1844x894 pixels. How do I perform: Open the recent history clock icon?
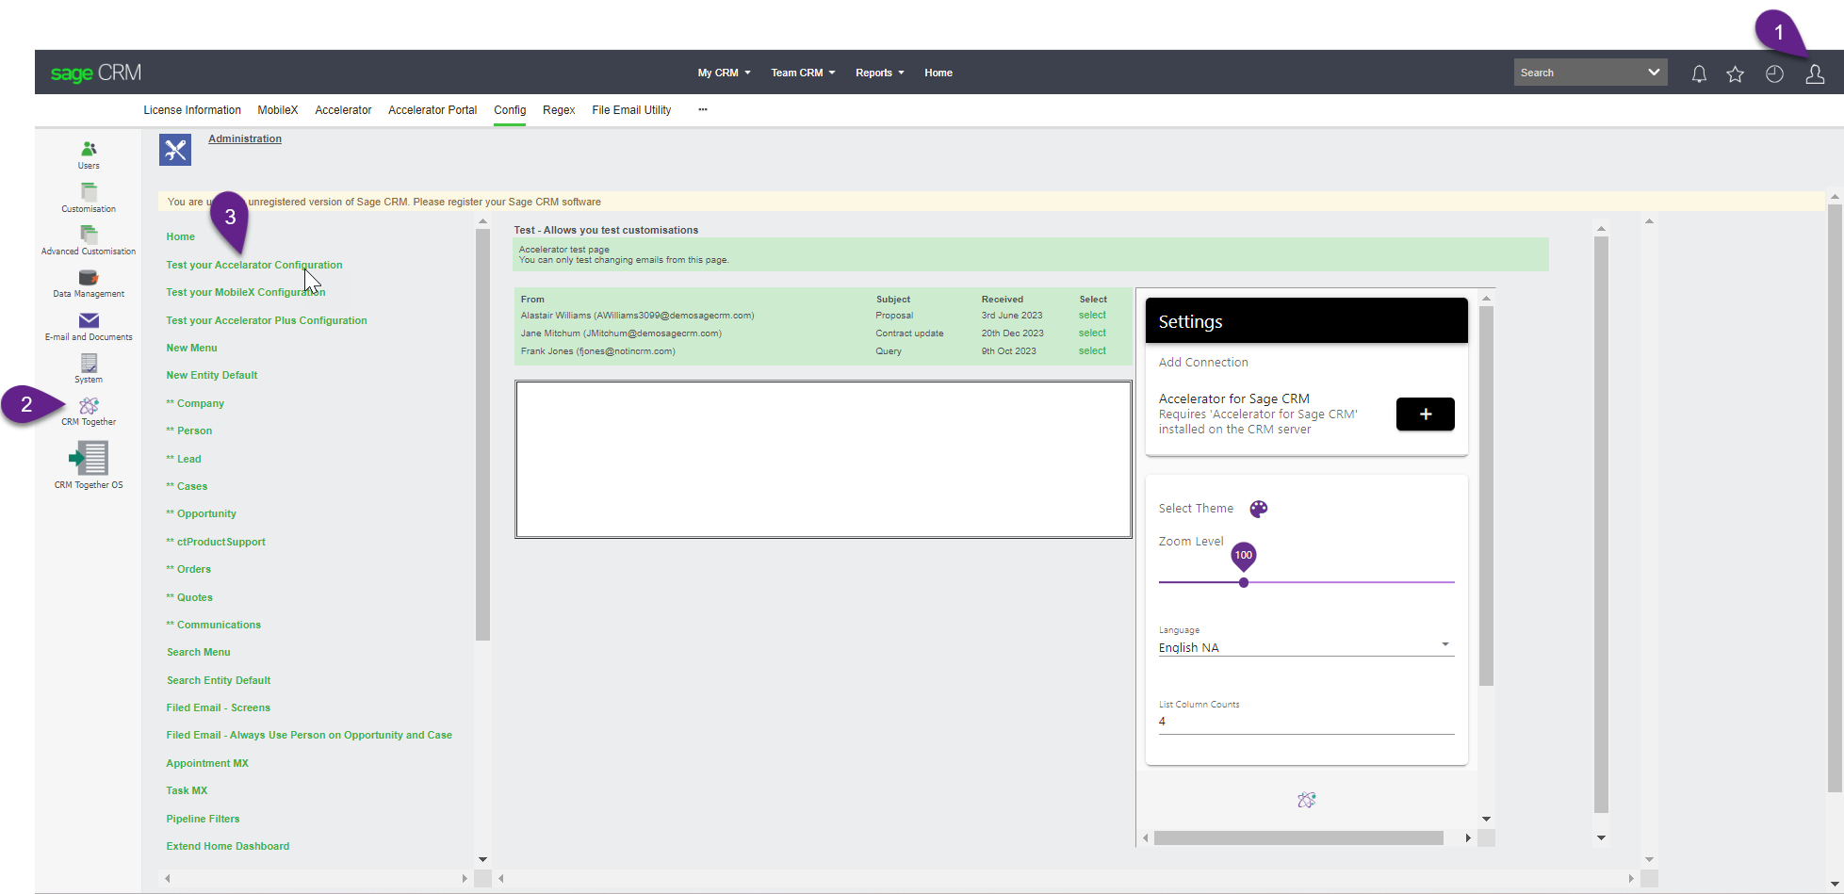tap(1774, 73)
